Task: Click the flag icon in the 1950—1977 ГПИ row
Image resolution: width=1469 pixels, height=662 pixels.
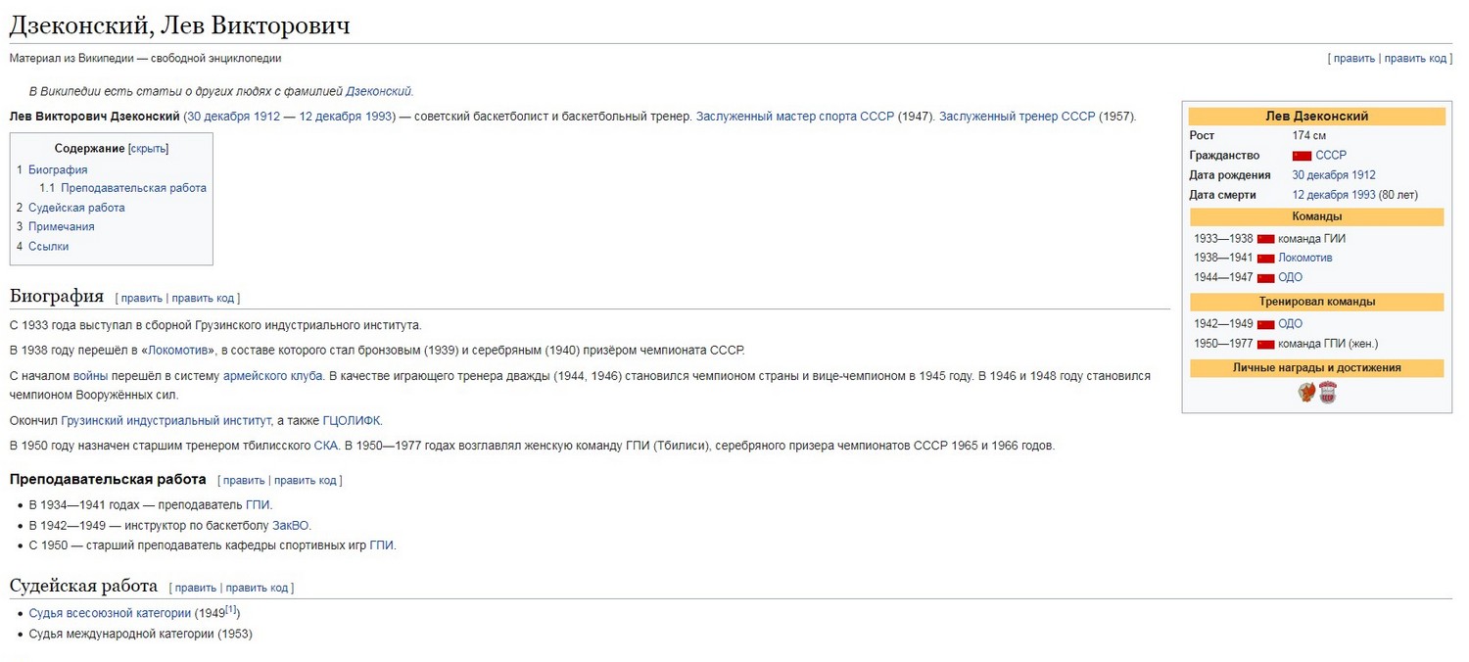Action: point(1265,344)
